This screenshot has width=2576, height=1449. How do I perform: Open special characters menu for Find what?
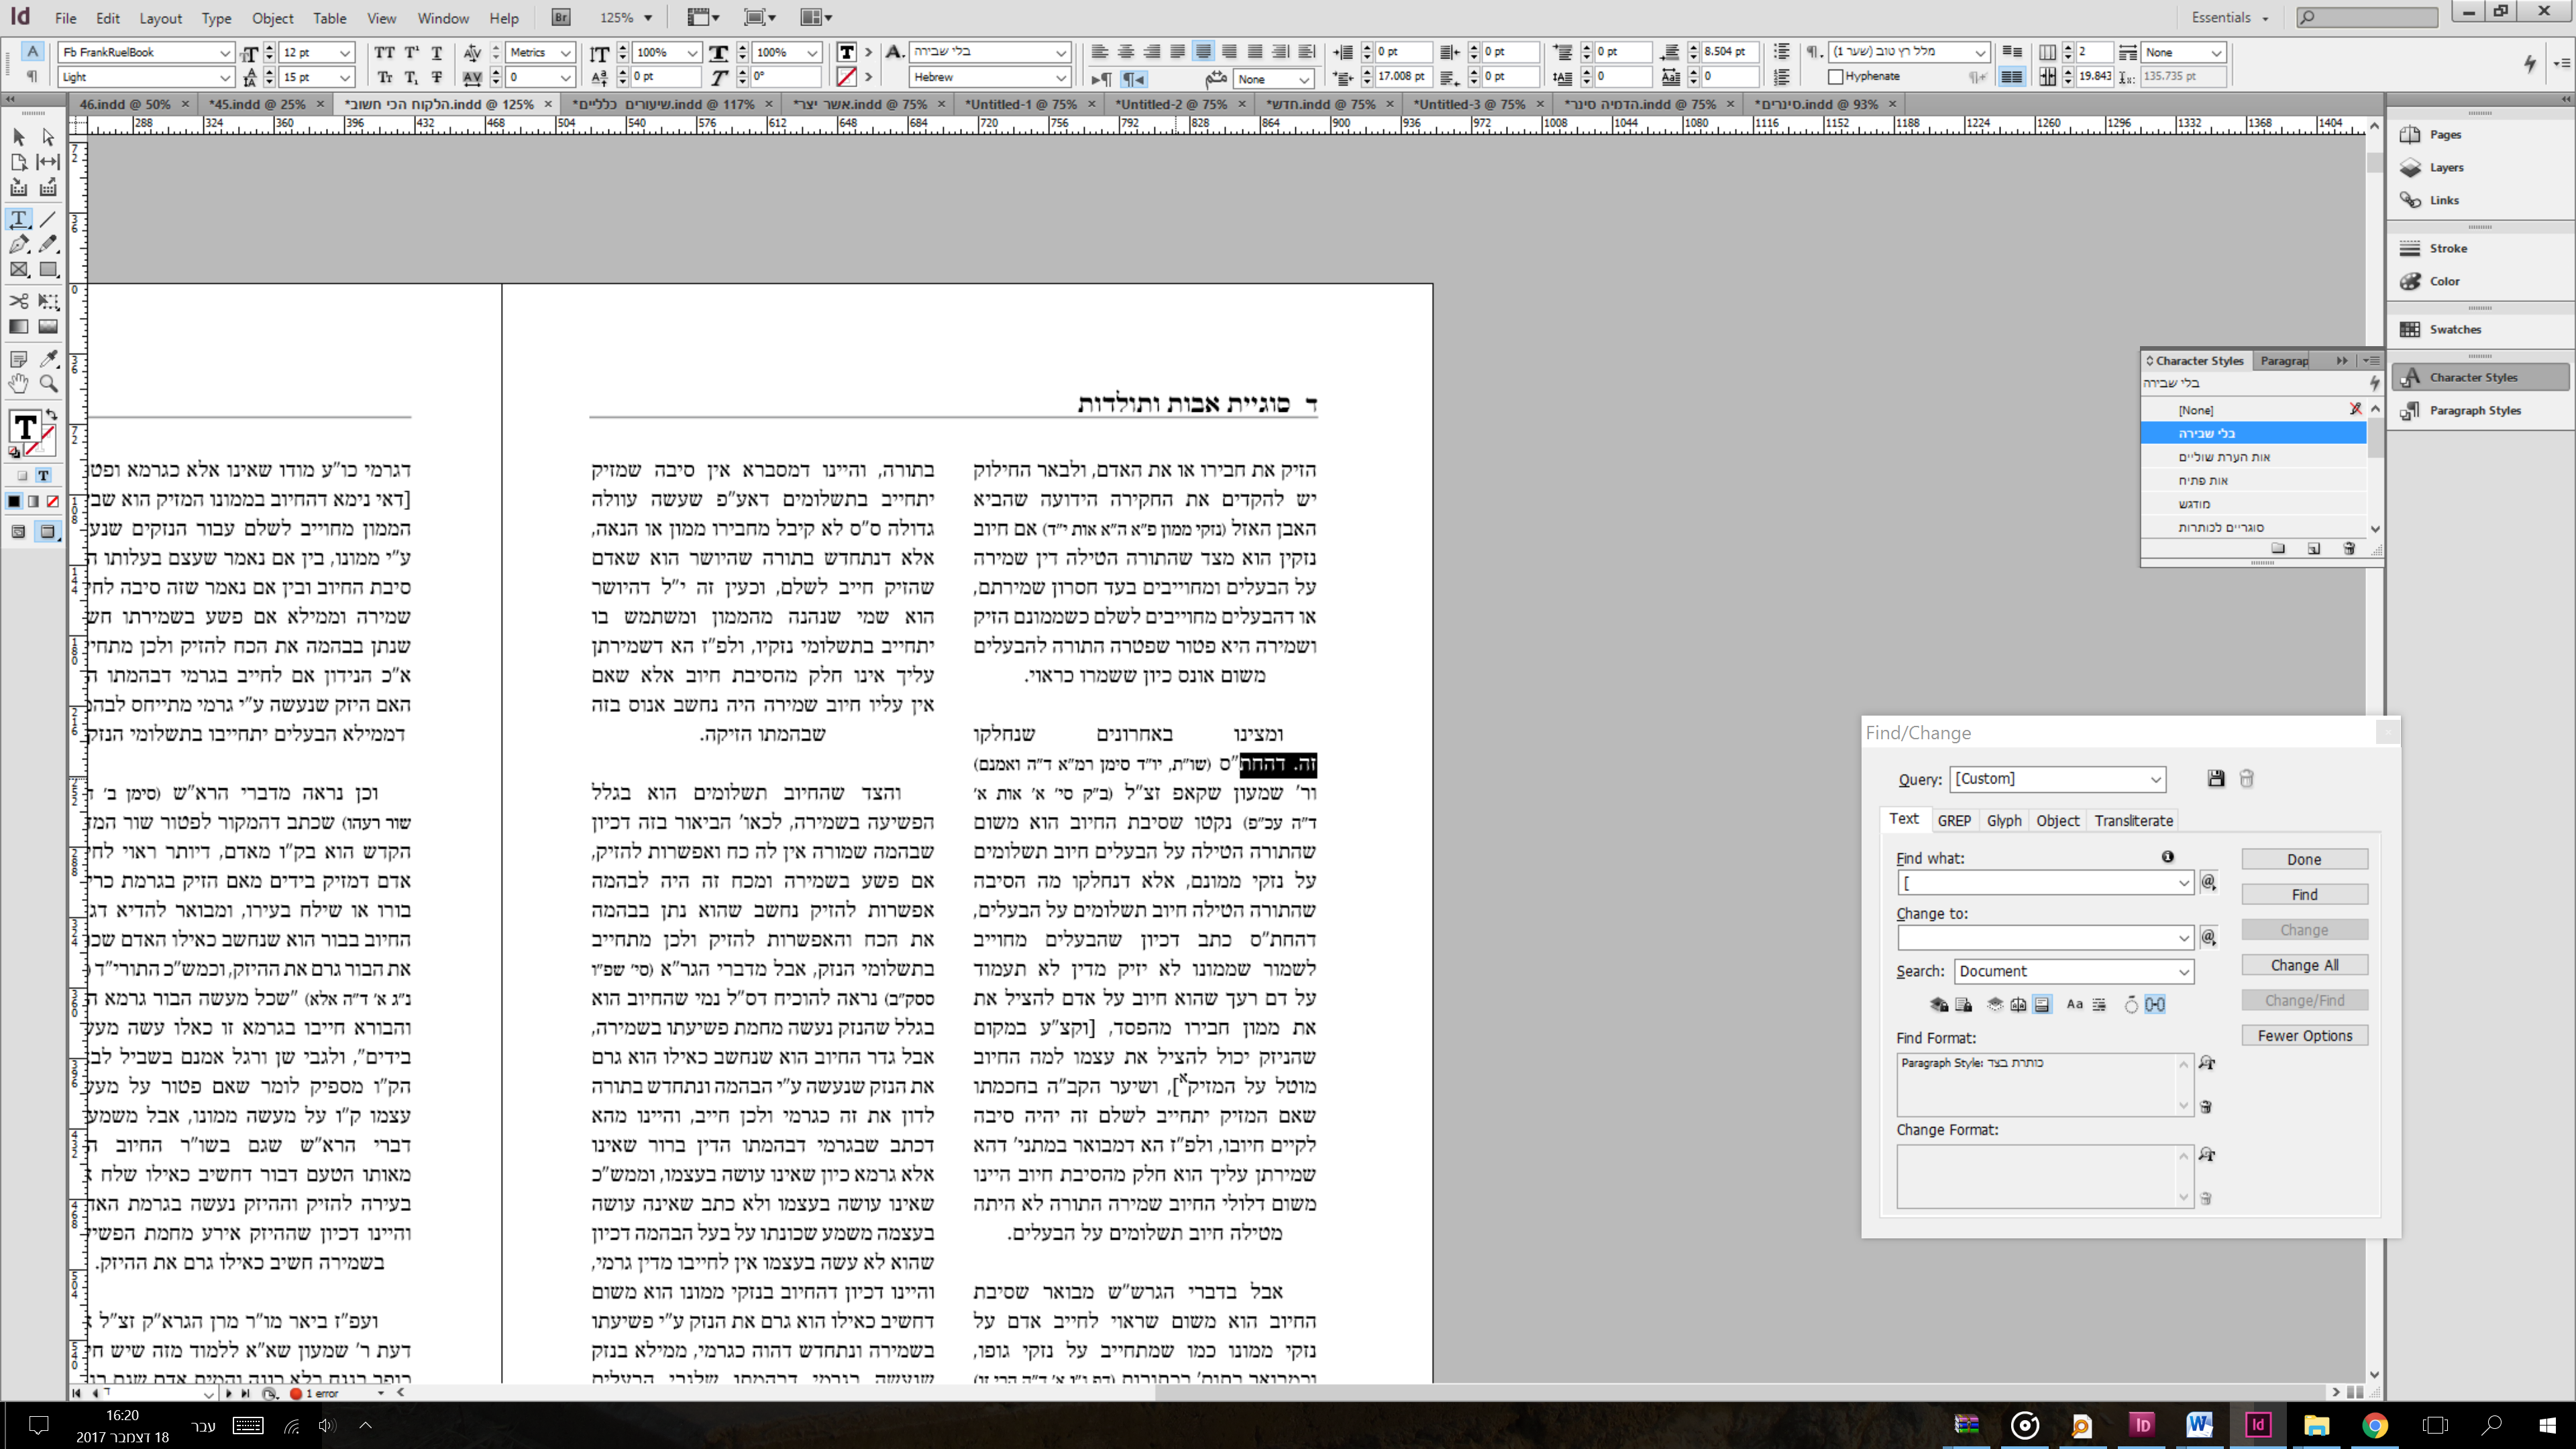[2209, 882]
